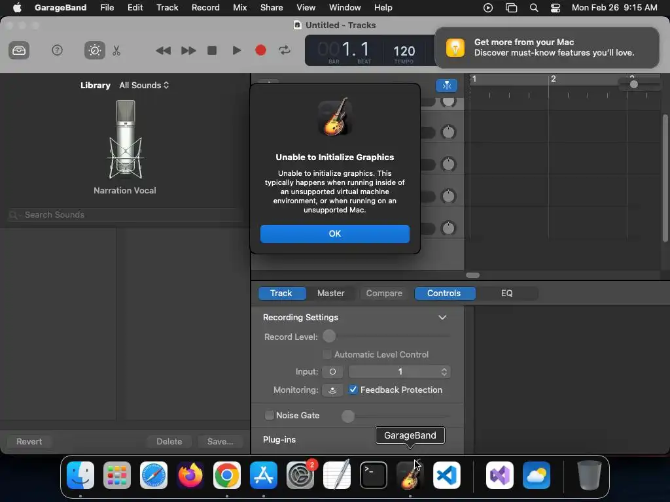Click the bar 2 ruler marker
The height and width of the screenshot is (502, 670).
tap(553, 79)
